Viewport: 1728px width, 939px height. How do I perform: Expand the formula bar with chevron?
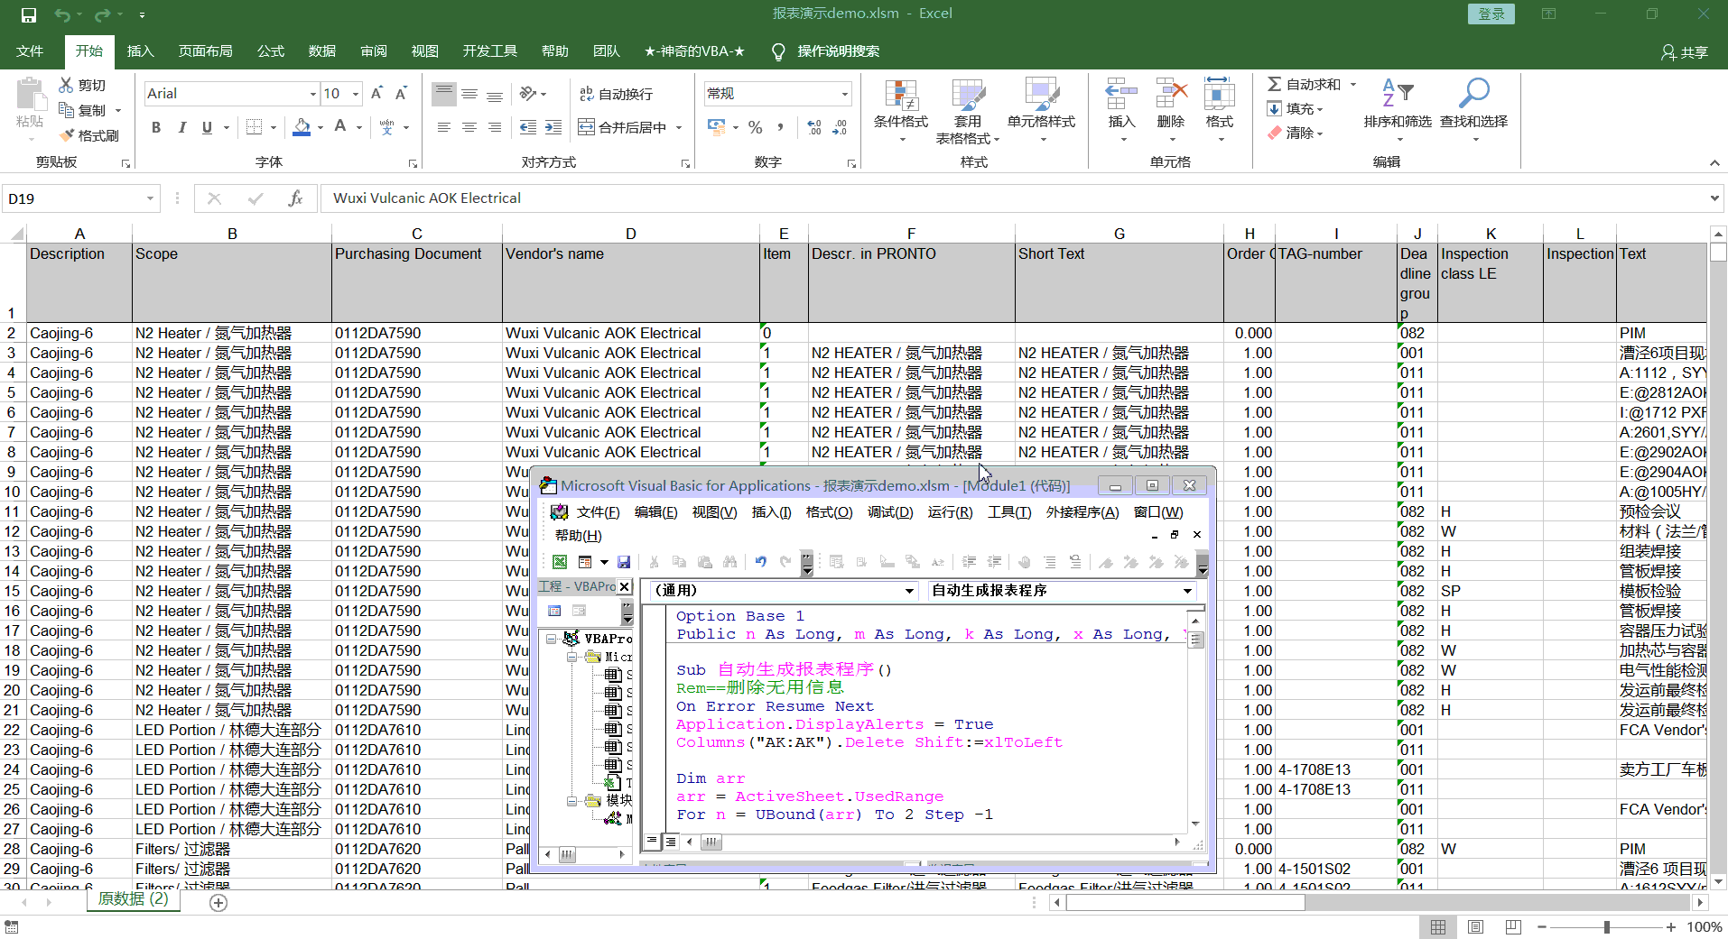(1714, 198)
